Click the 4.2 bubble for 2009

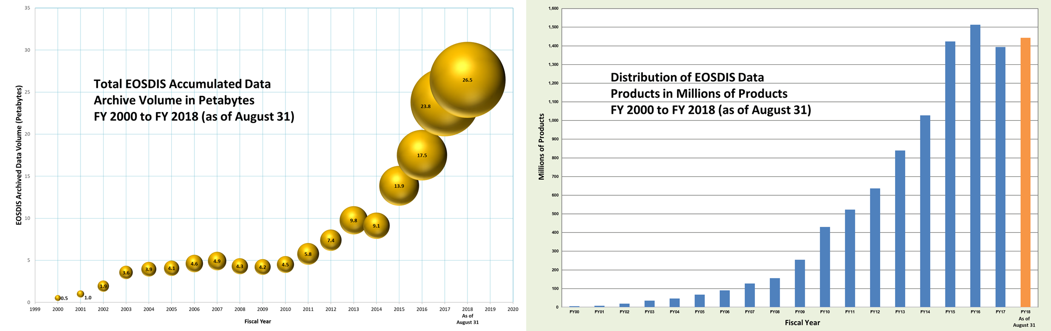pos(262,267)
